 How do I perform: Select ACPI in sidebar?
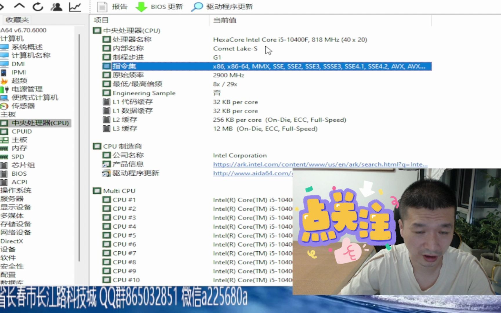[19, 182]
